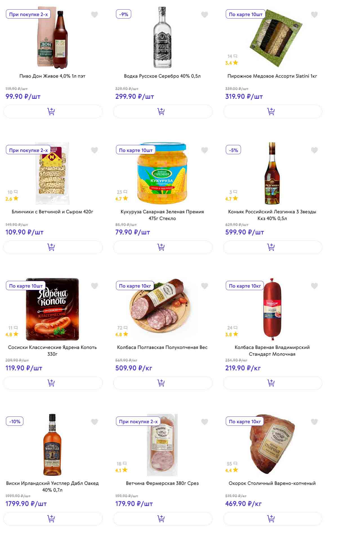Toggle heart on Блинчики с Ветчиной

(94, 150)
